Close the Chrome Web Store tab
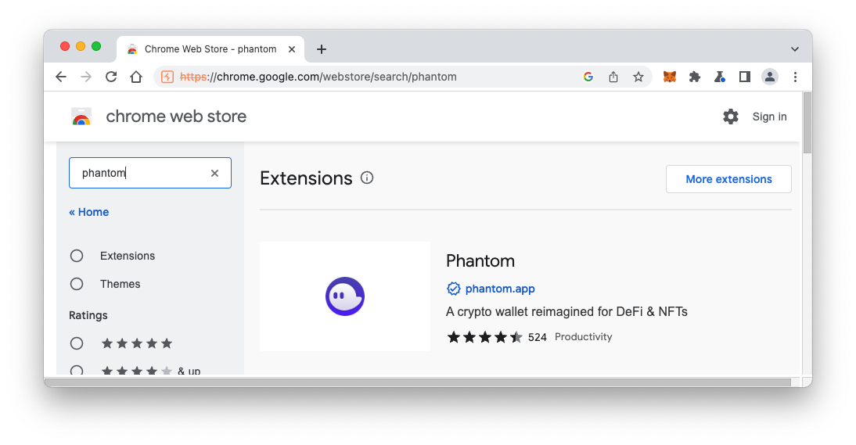The height and width of the screenshot is (445, 856). 292,49
